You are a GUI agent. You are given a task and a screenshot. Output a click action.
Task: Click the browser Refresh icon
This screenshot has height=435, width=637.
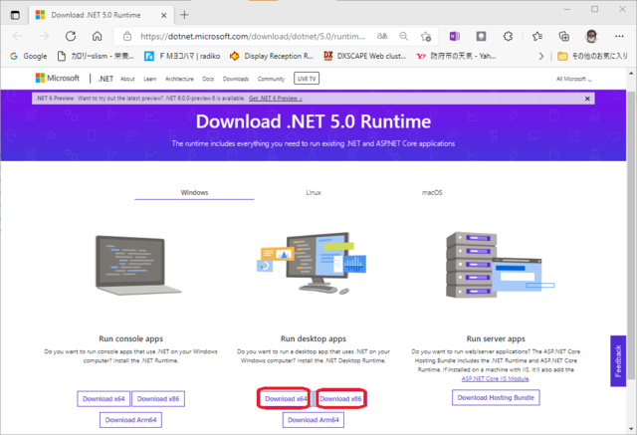[71, 36]
